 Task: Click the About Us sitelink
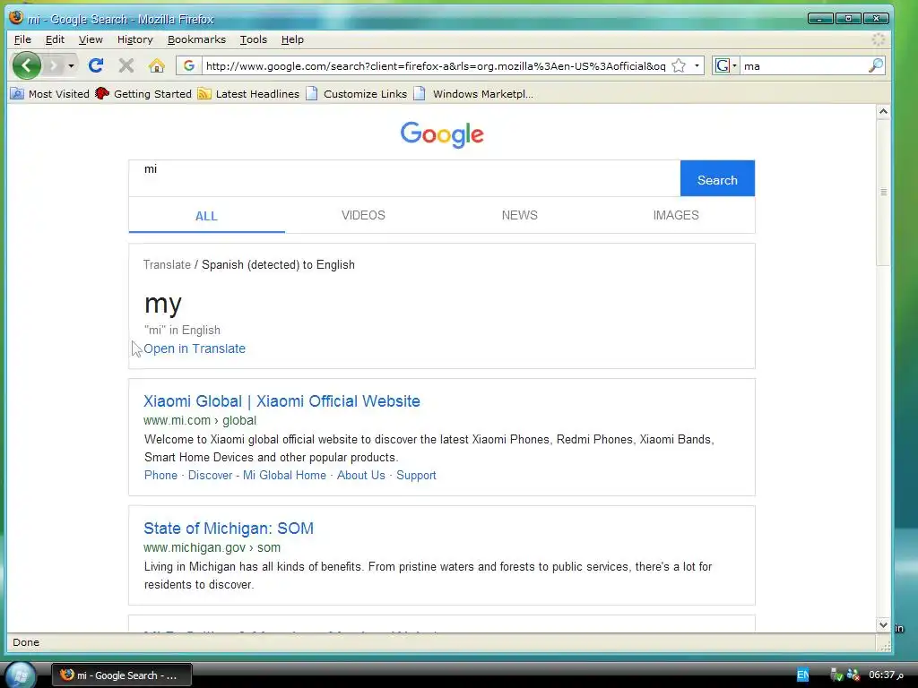click(x=360, y=475)
